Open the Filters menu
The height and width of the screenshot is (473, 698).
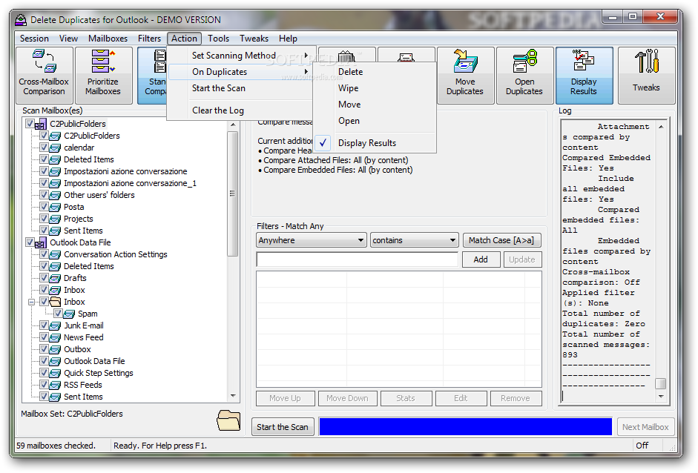click(149, 39)
